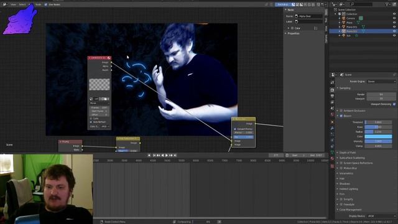Expand the Subsurface Scattering panel

pos(352,158)
